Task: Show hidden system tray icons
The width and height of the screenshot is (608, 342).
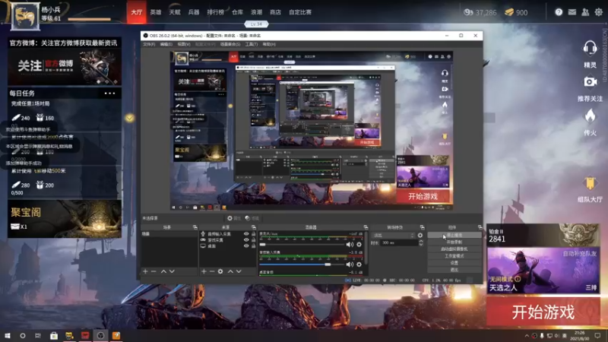Action: point(527,336)
